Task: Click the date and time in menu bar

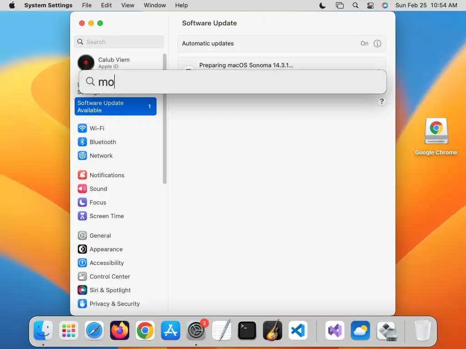Action: click(426, 5)
